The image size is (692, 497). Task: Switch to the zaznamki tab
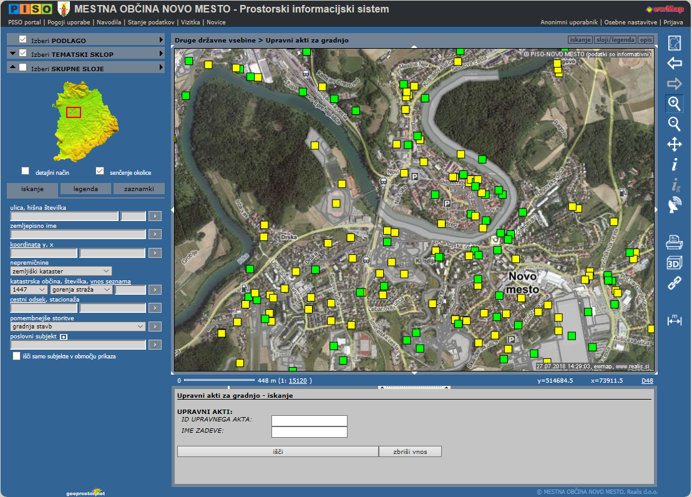139,189
